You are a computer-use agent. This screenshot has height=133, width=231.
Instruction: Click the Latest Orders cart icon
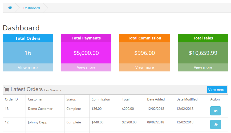[7, 89]
